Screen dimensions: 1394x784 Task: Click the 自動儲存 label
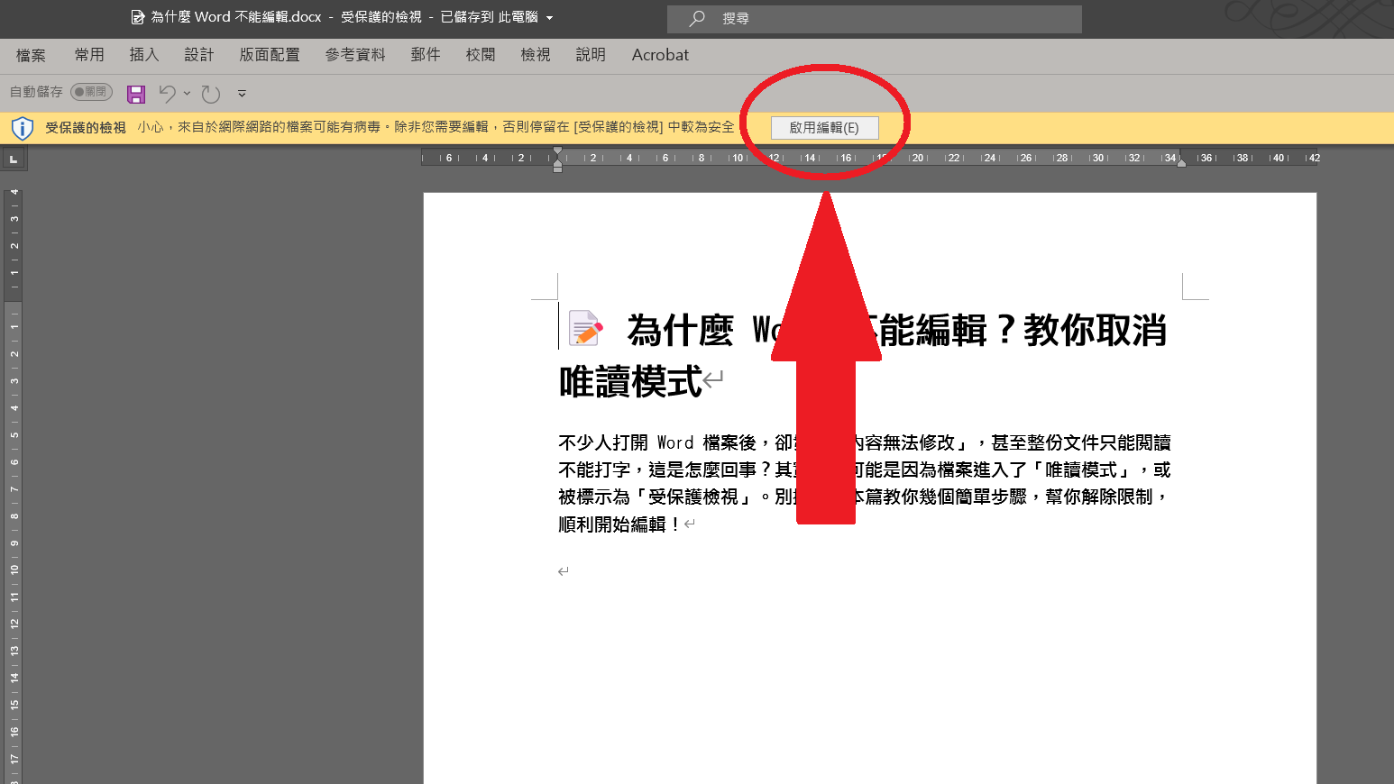(36, 92)
